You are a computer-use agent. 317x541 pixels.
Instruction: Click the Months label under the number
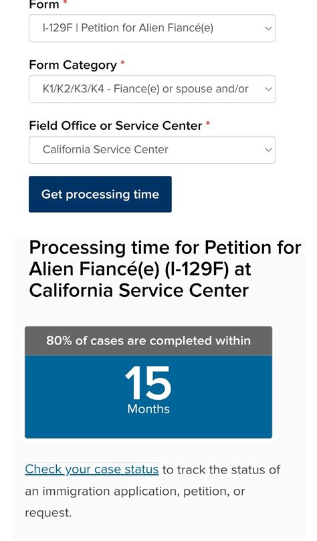(148, 409)
